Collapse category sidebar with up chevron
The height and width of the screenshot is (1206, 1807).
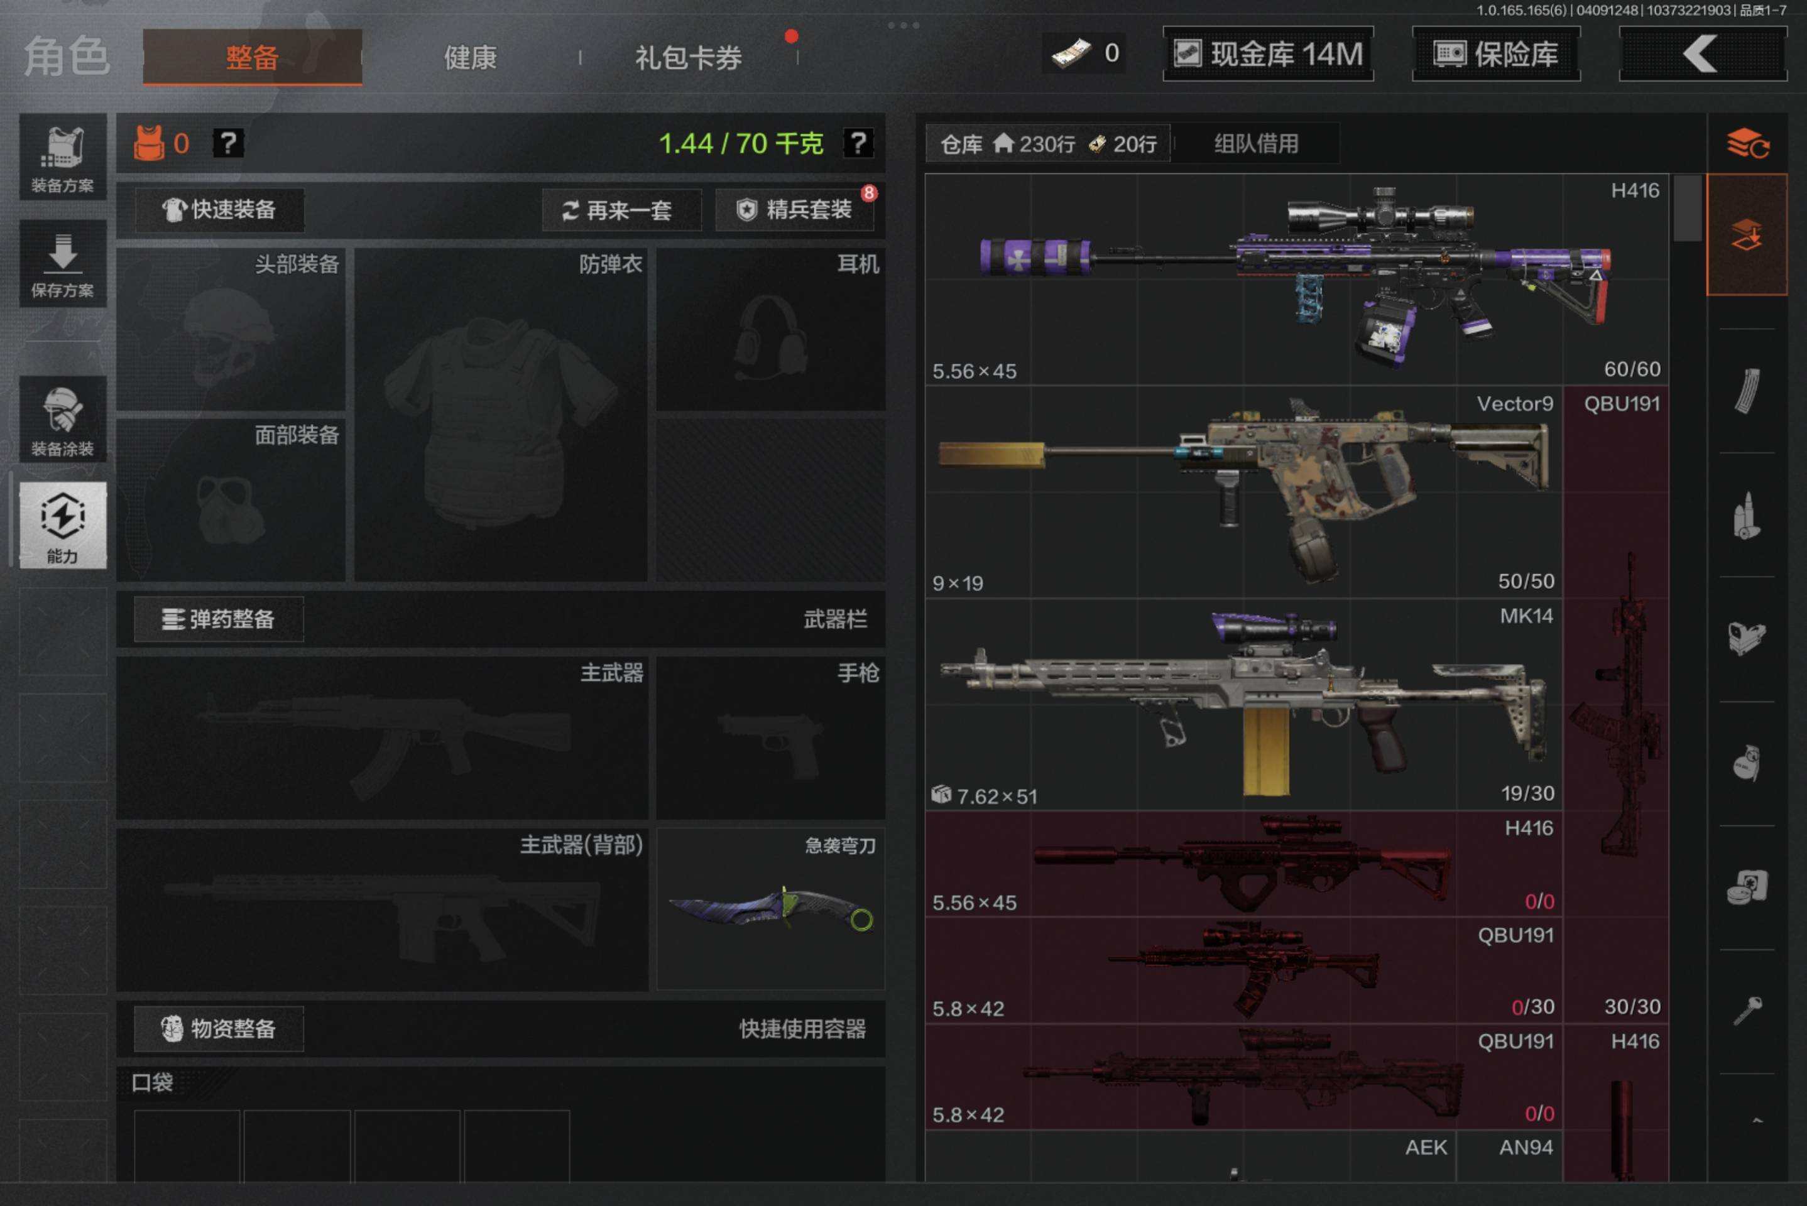[x=1757, y=1121]
